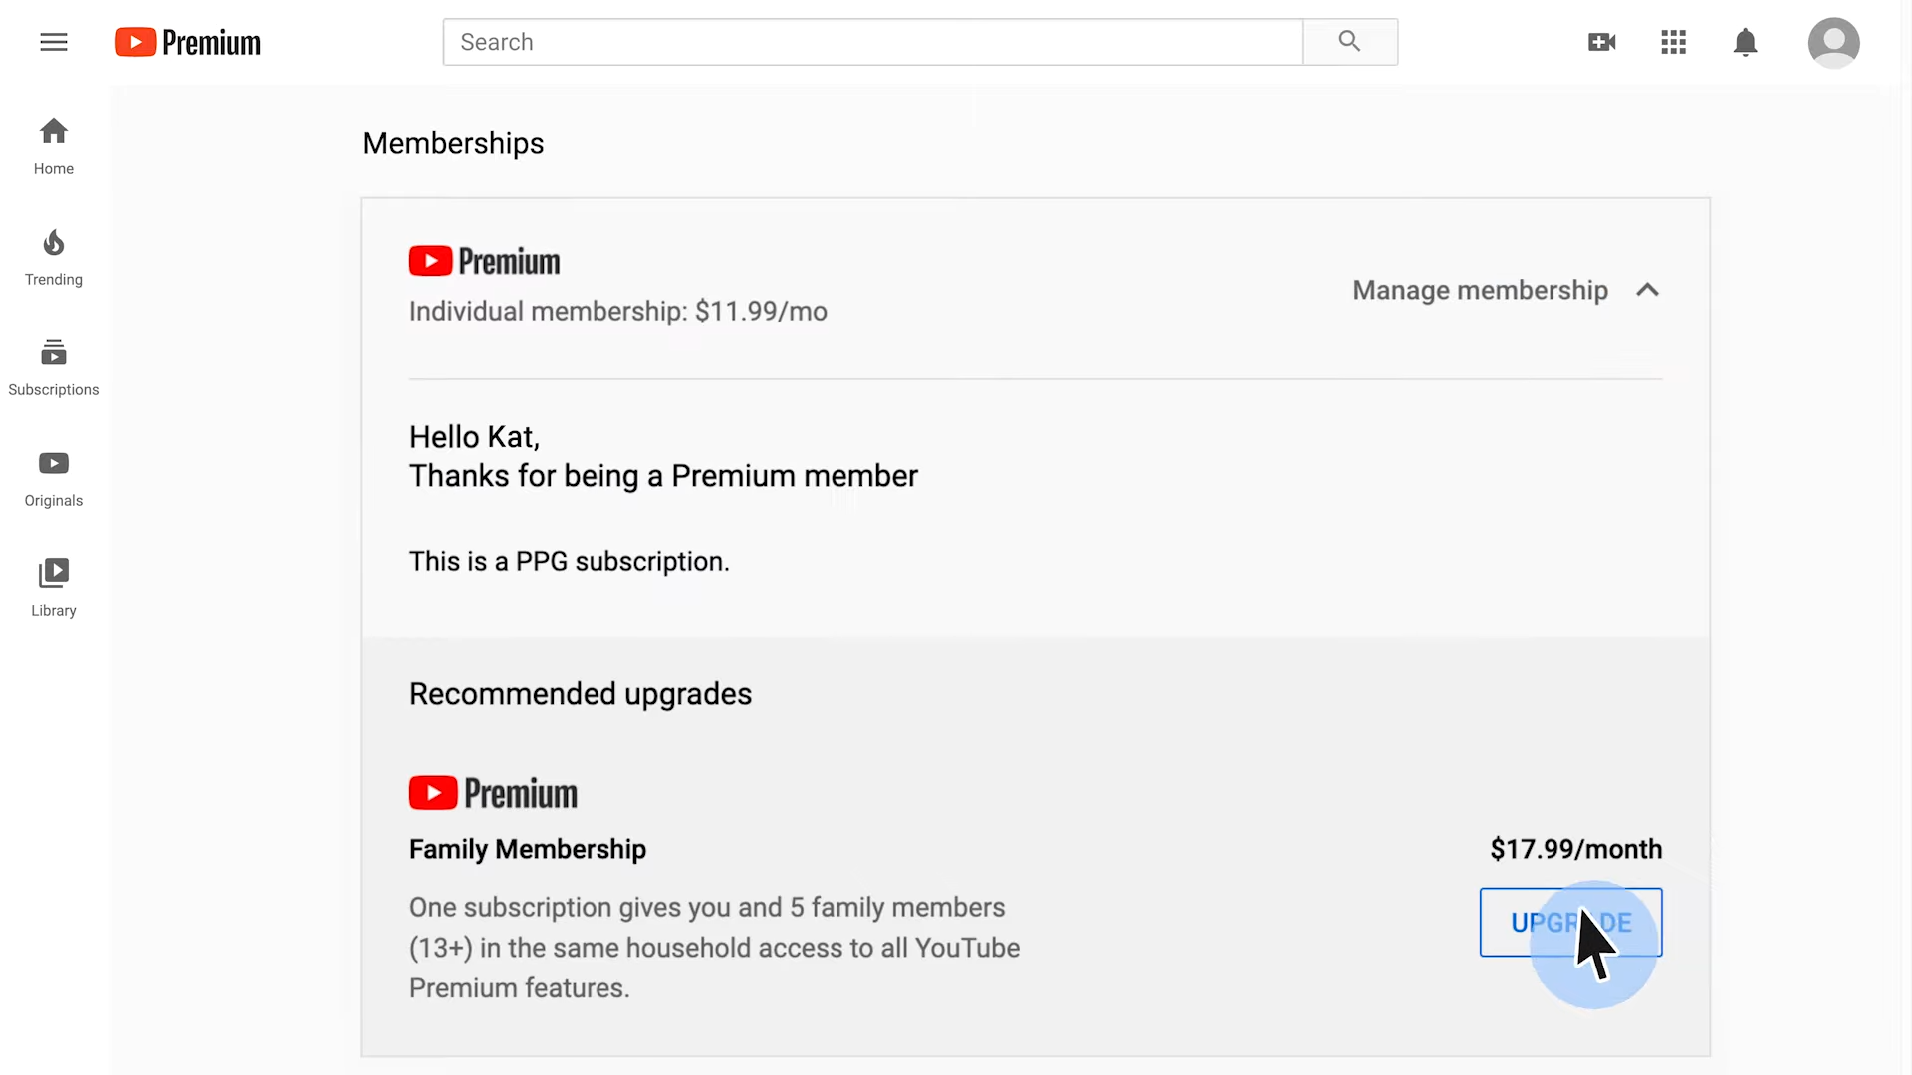This screenshot has width=1912, height=1075.
Task: Go to Home in sidebar
Action: pyautogui.click(x=54, y=145)
